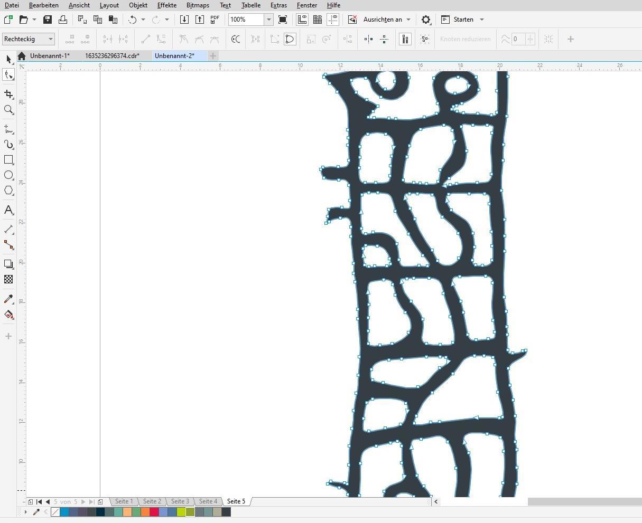642x523 pixels.
Task: Toggle guidelines display button
Action: tap(333, 20)
